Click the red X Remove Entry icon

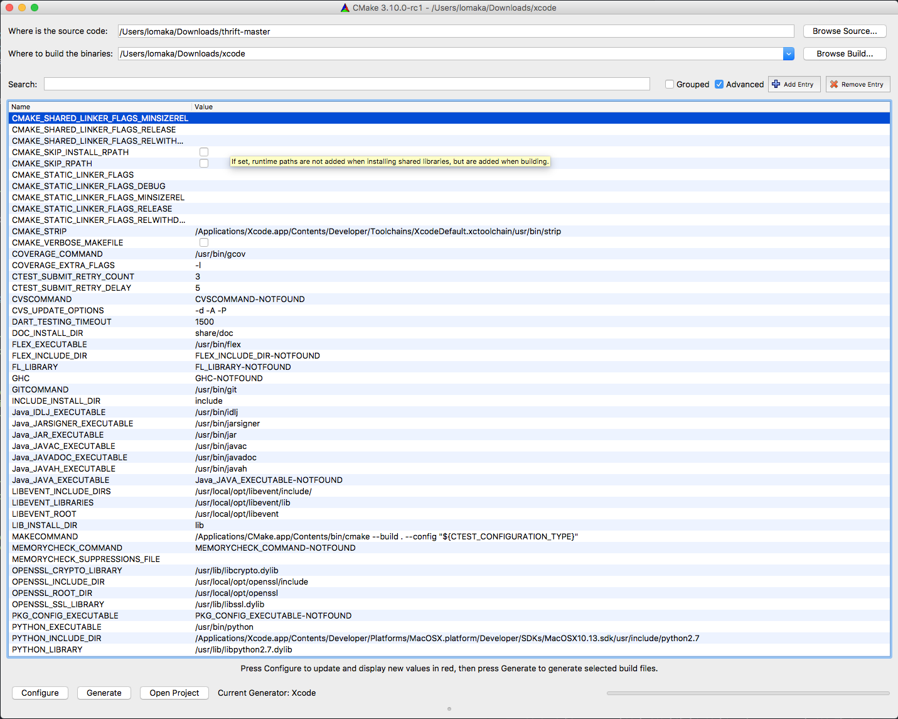[x=834, y=84]
